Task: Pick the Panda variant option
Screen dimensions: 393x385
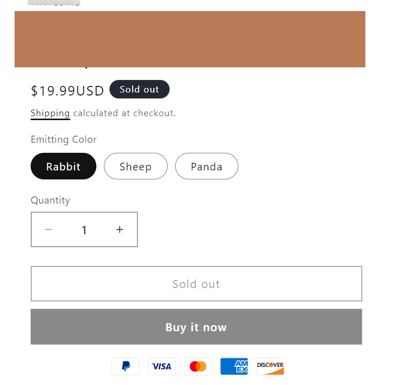Action: (206, 166)
